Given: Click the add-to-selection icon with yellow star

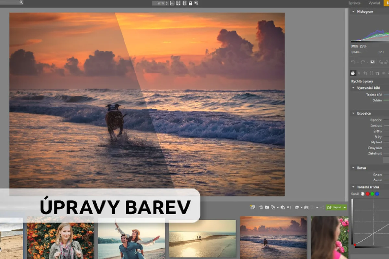Looking at the screenshot, I should coord(253,207).
